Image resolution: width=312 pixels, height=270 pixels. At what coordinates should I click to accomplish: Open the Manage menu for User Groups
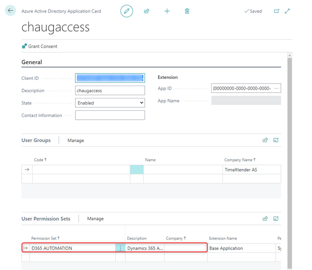76,140
